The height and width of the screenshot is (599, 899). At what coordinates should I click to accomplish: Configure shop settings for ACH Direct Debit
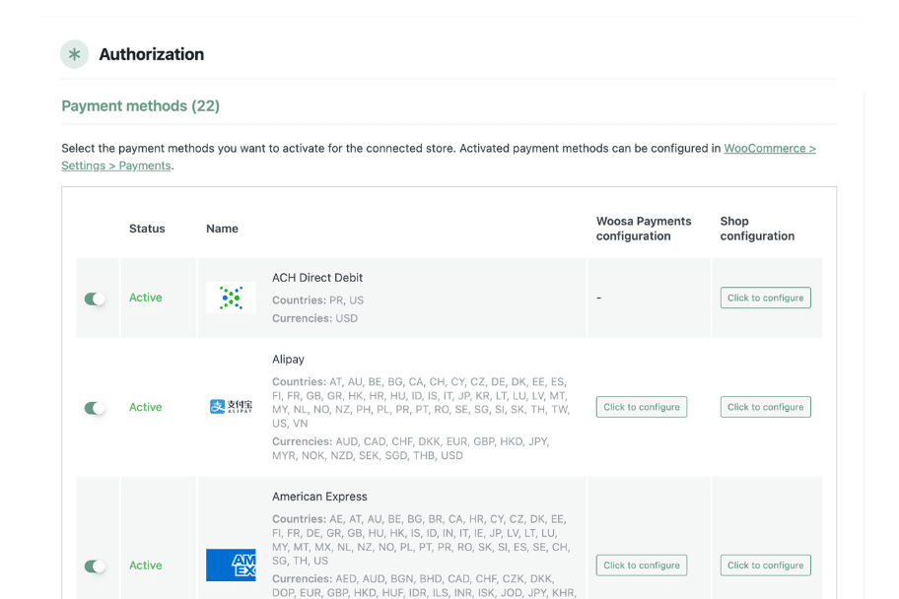click(765, 298)
